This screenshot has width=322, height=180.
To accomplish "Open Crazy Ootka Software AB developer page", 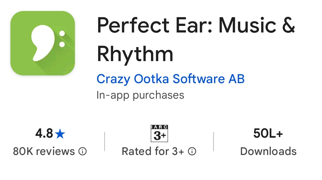I will [x=170, y=79].
